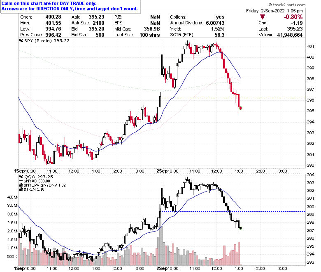Viewport: 321px width, 272px height.
Task: Click the 300 price axis label on the QQQ chart
Action: 310,207
